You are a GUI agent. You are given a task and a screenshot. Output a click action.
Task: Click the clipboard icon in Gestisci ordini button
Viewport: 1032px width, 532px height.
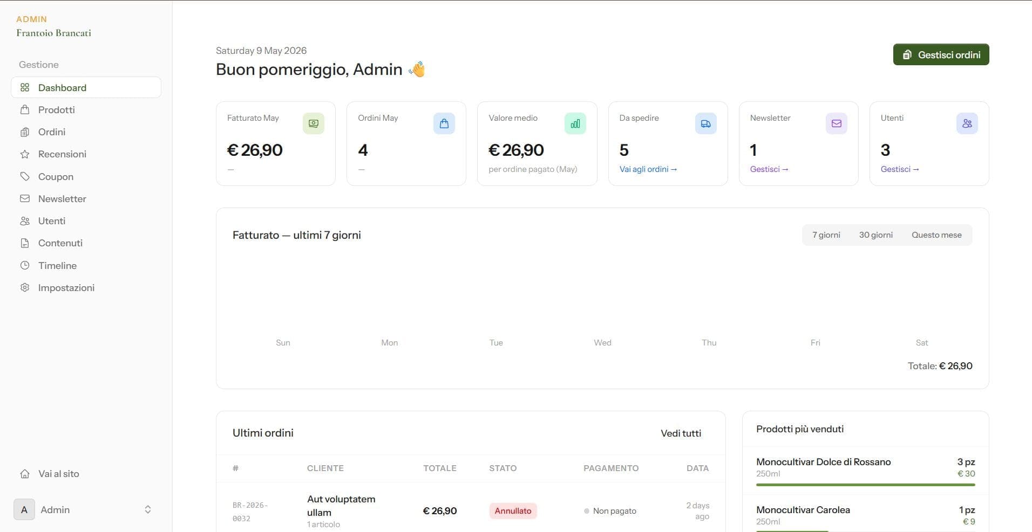(x=907, y=54)
